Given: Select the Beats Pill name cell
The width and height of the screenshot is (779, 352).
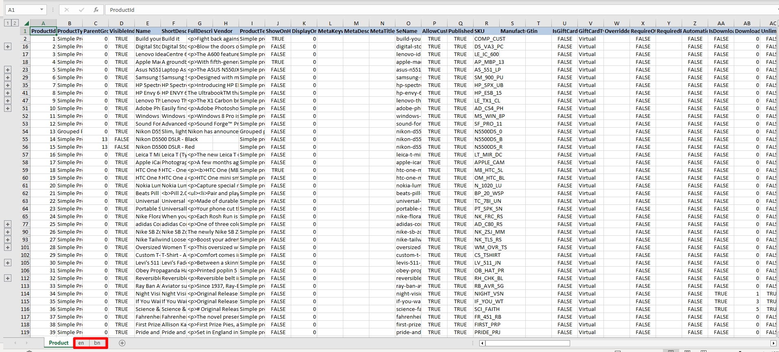Looking at the screenshot, I should coord(147,193).
